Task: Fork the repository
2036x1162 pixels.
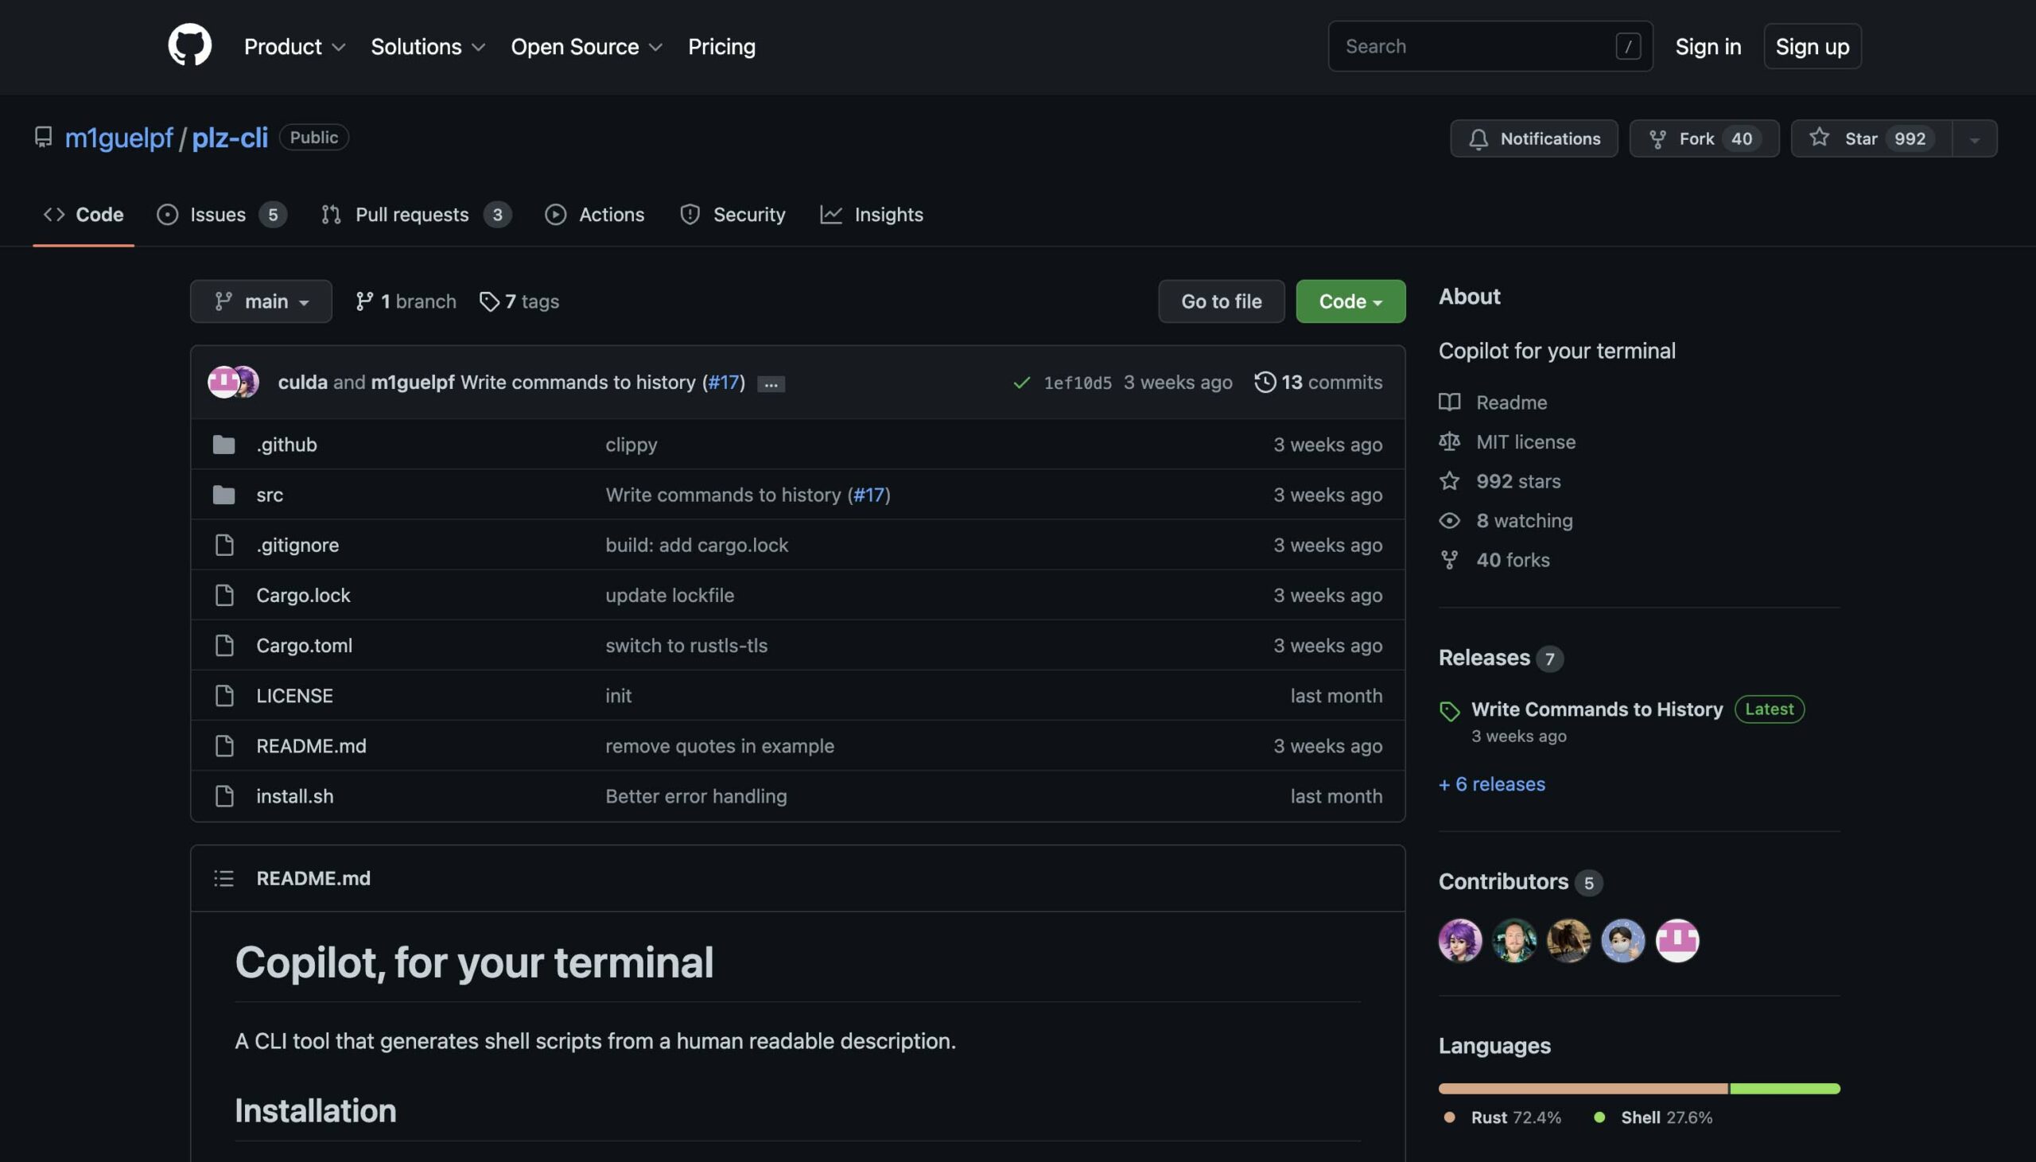Action: click(x=1703, y=138)
